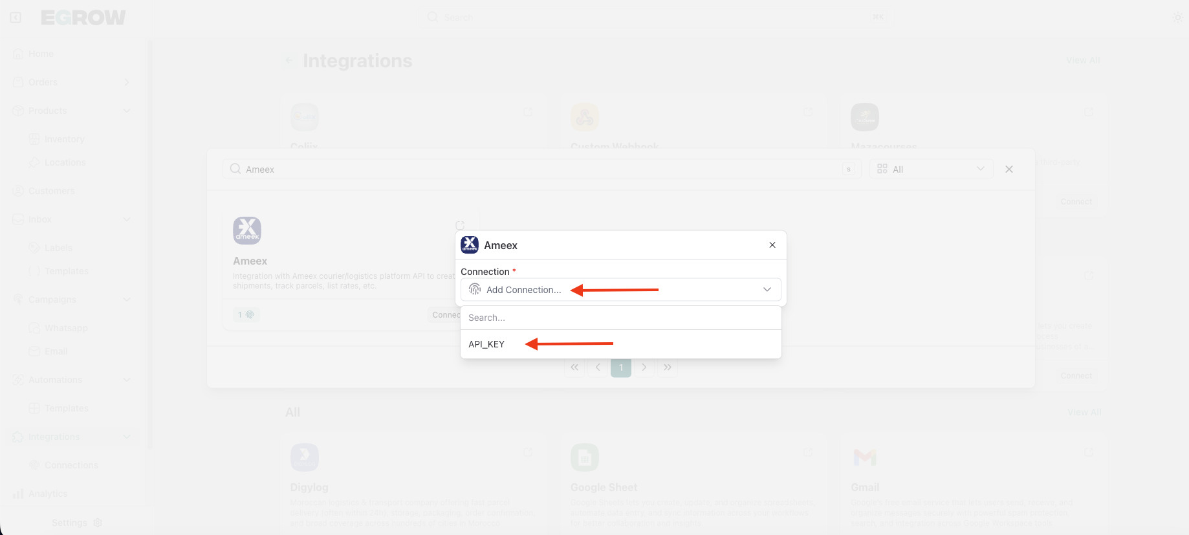Collapse the Campaigns submenu chevron

(x=127, y=300)
